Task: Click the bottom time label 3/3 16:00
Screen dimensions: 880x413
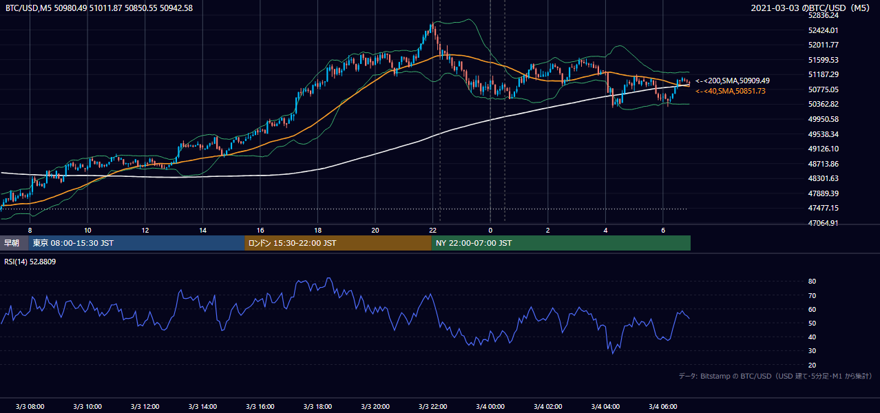Action: (x=260, y=406)
